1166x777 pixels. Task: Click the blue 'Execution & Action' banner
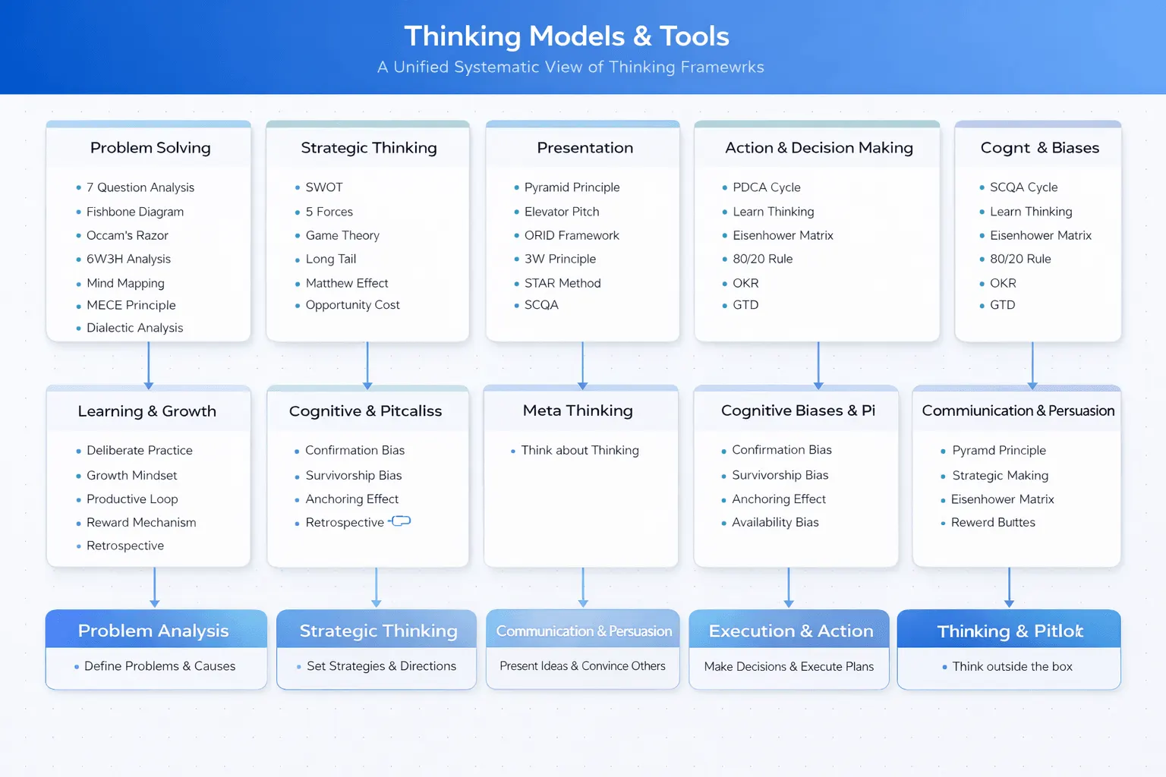tap(789, 629)
